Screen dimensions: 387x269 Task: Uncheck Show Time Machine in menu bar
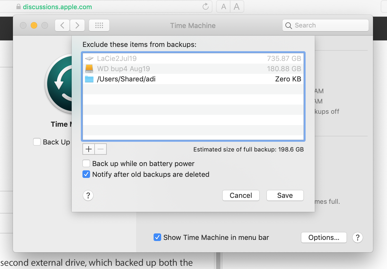pos(157,237)
